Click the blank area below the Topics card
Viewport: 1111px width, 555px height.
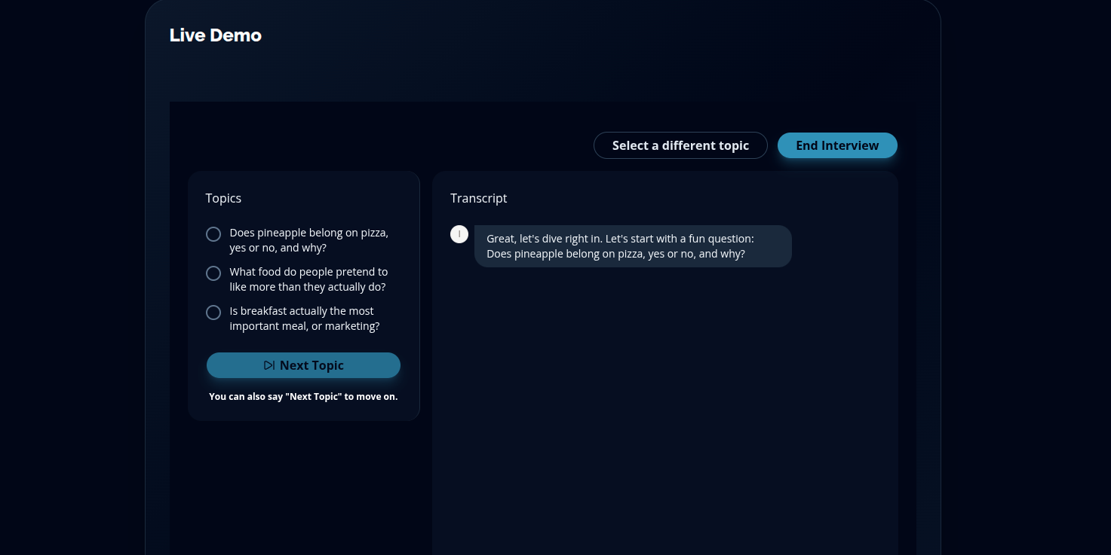303,489
